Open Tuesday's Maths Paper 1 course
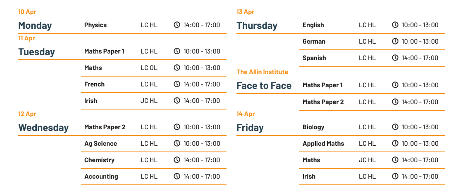 tap(104, 51)
